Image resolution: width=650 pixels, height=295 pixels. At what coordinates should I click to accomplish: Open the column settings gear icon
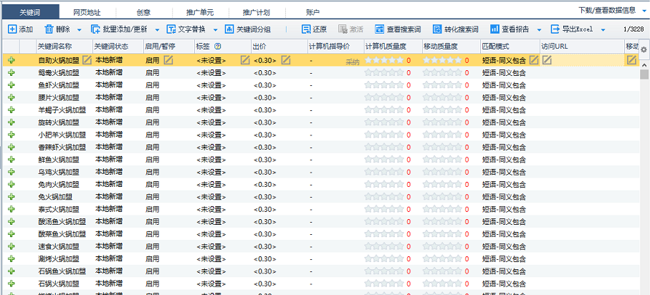pyautogui.click(x=644, y=49)
